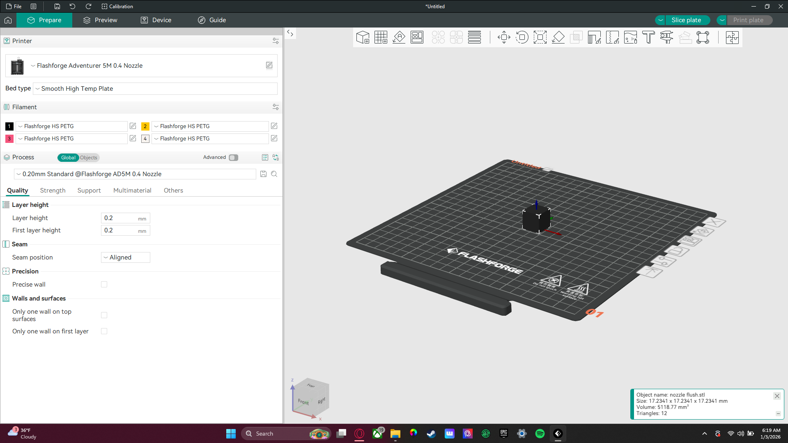Edit filament 1 preset
Screen dimensions: 788x443
click(x=133, y=126)
